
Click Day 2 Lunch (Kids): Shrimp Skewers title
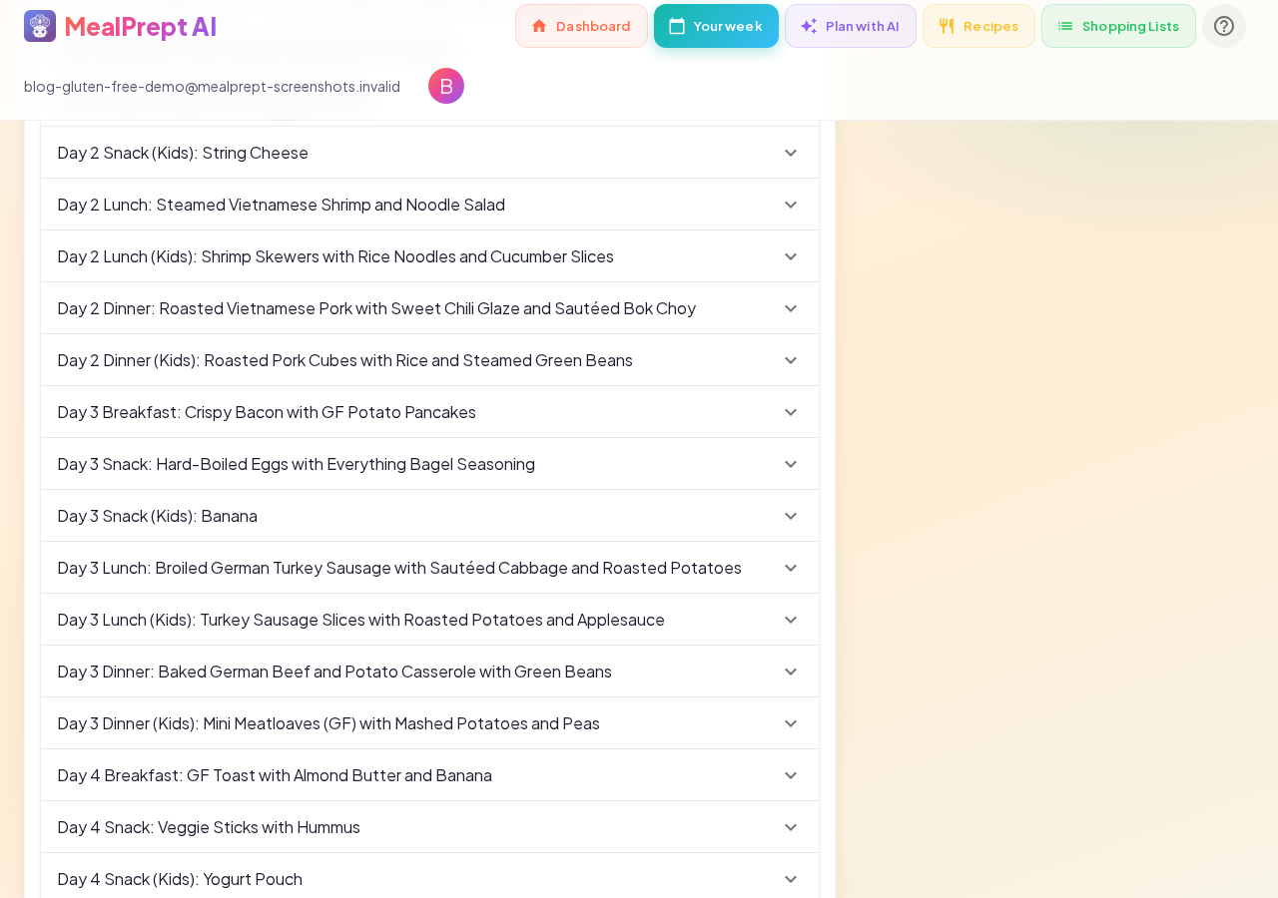pos(335,256)
